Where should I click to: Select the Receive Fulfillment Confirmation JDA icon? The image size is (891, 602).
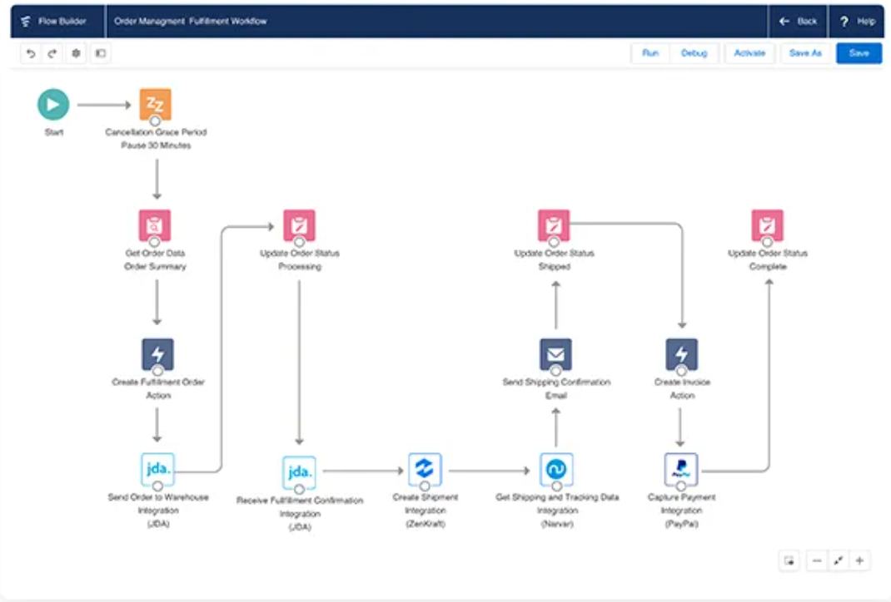pyautogui.click(x=299, y=472)
